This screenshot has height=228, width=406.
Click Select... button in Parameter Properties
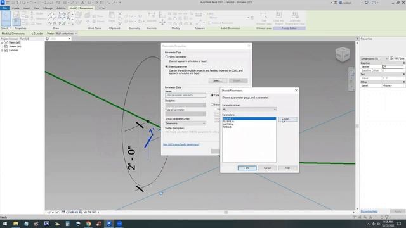click(218, 80)
